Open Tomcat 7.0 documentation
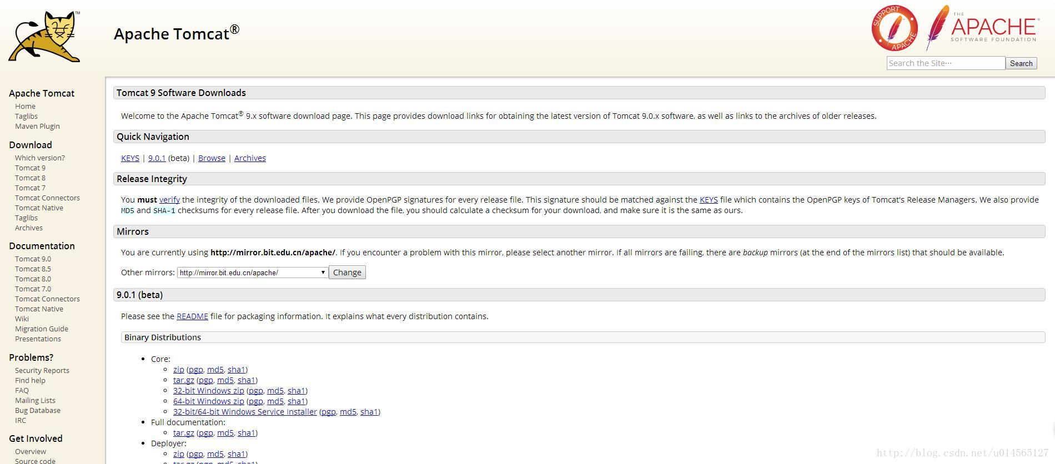Screen dimensions: 1055x464 (33, 289)
